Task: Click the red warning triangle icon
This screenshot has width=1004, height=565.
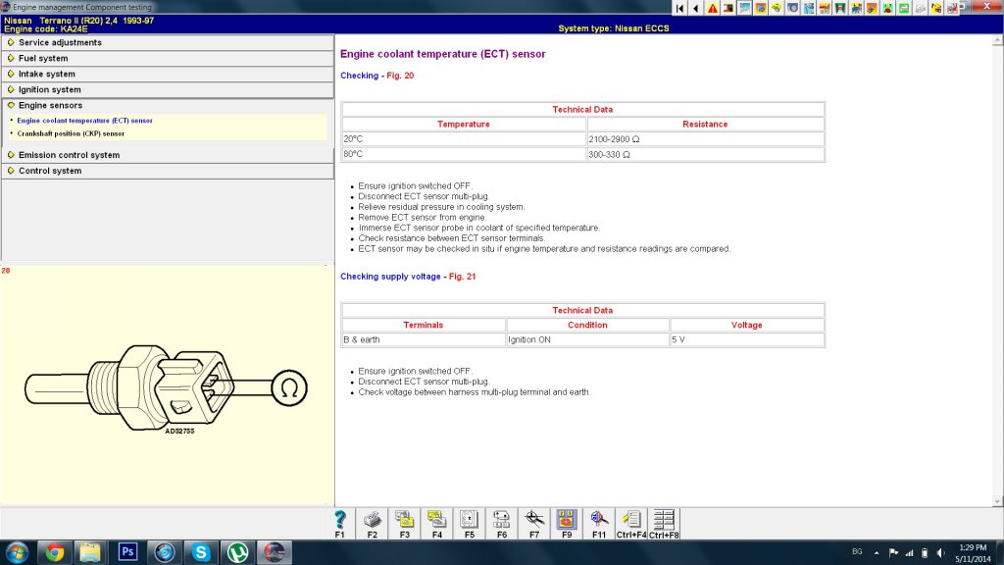Action: (x=713, y=8)
